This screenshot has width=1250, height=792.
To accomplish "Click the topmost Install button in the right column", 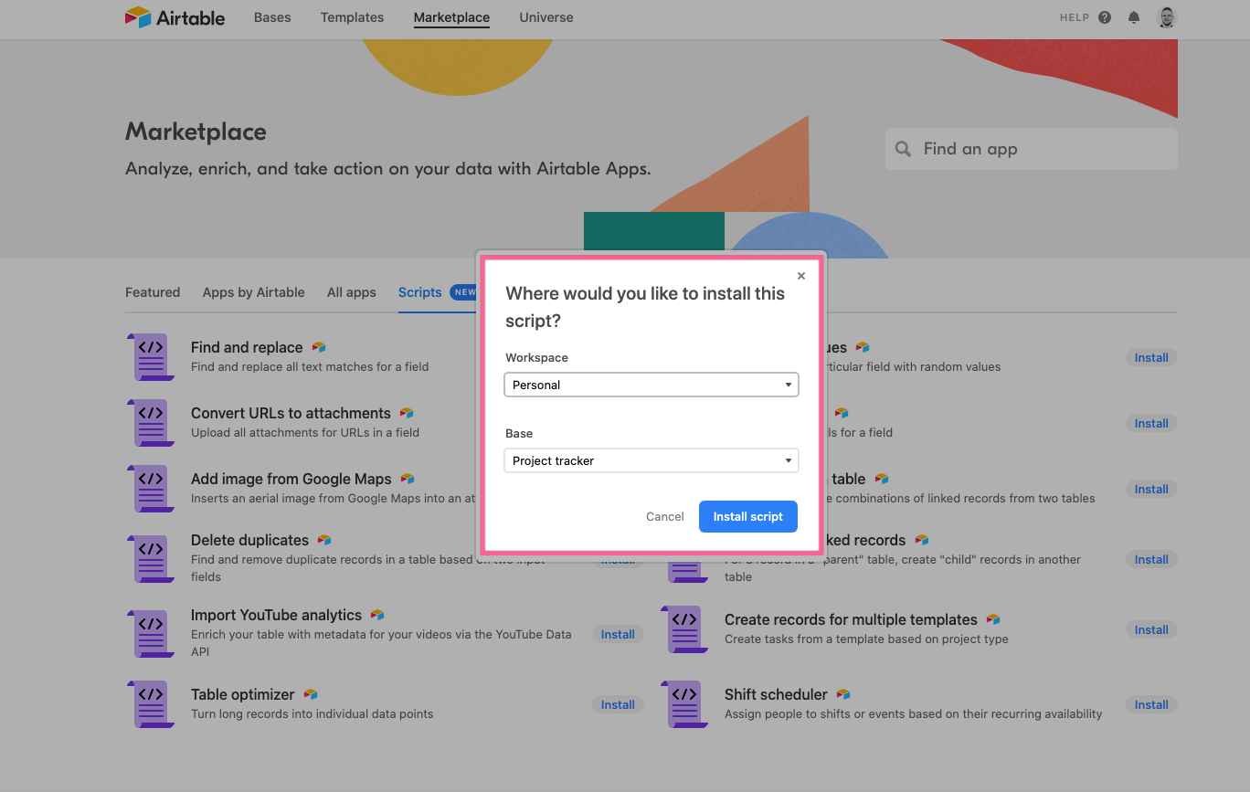I will click(1151, 357).
